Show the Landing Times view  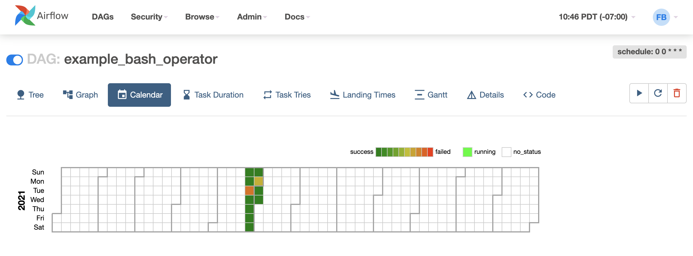[x=363, y=95]
